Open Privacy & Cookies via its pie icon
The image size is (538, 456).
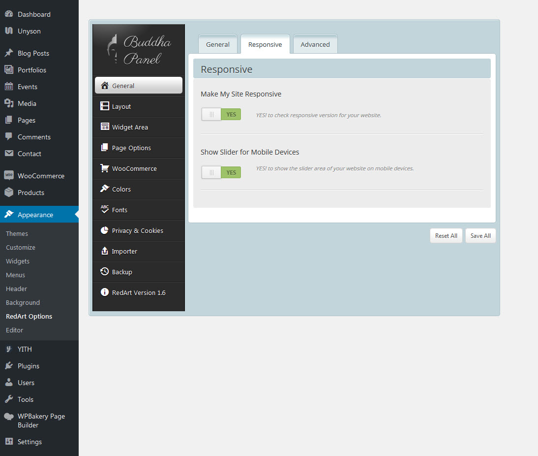point(105,230)
